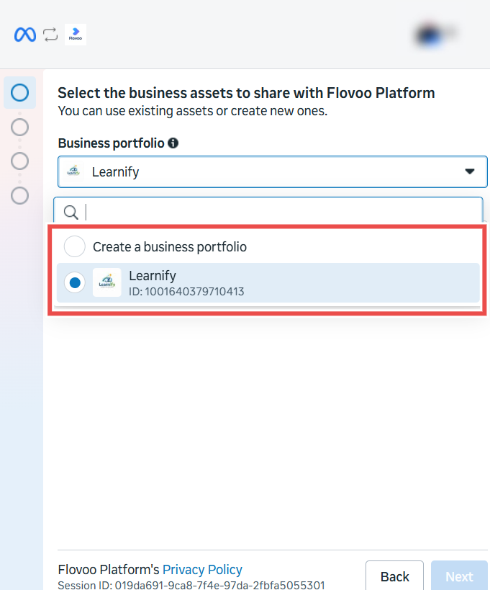This screenshot has width=490, height=590.
Task: Open the blurred profile avatar
Action: 435,35
